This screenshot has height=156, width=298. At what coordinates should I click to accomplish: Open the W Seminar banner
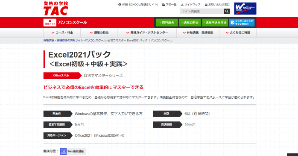click(x=245, y=9)
